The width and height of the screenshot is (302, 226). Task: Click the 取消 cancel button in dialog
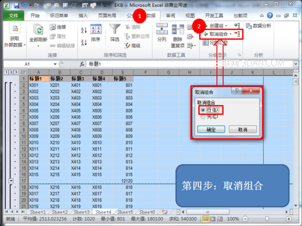[x=243, y=129]
